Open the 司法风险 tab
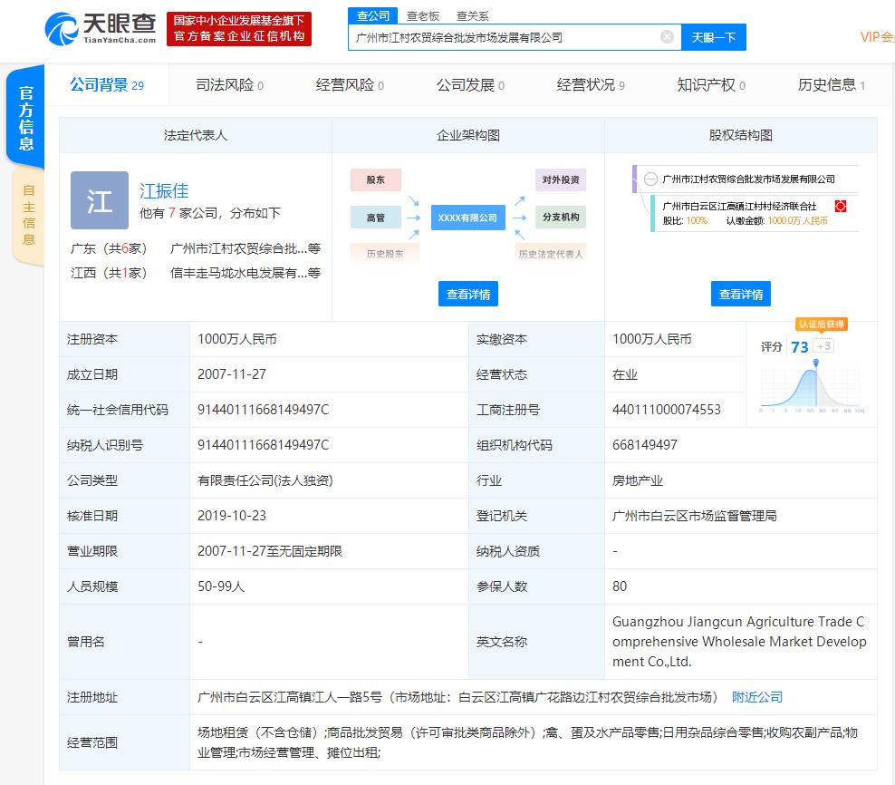Image resolution: width=895 pixels, height=785 pixels. (x=229, y=85)
